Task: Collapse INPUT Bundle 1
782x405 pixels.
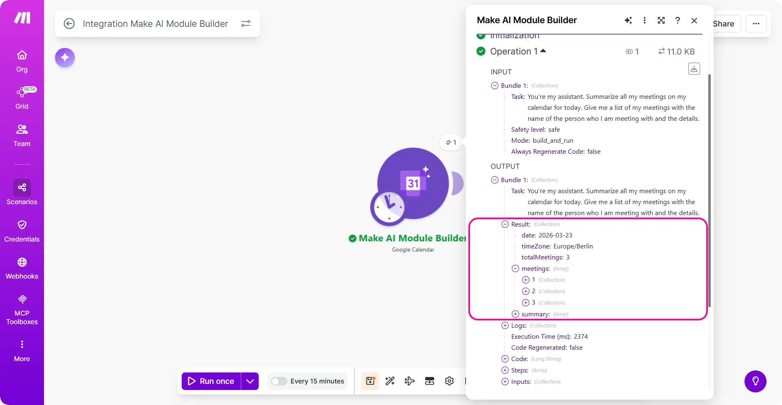Action: point(494,85)
